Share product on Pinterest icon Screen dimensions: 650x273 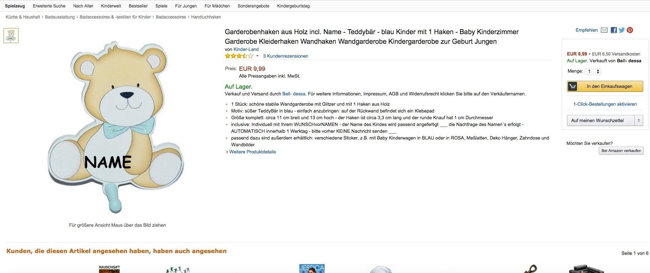[x=630, y=30]
